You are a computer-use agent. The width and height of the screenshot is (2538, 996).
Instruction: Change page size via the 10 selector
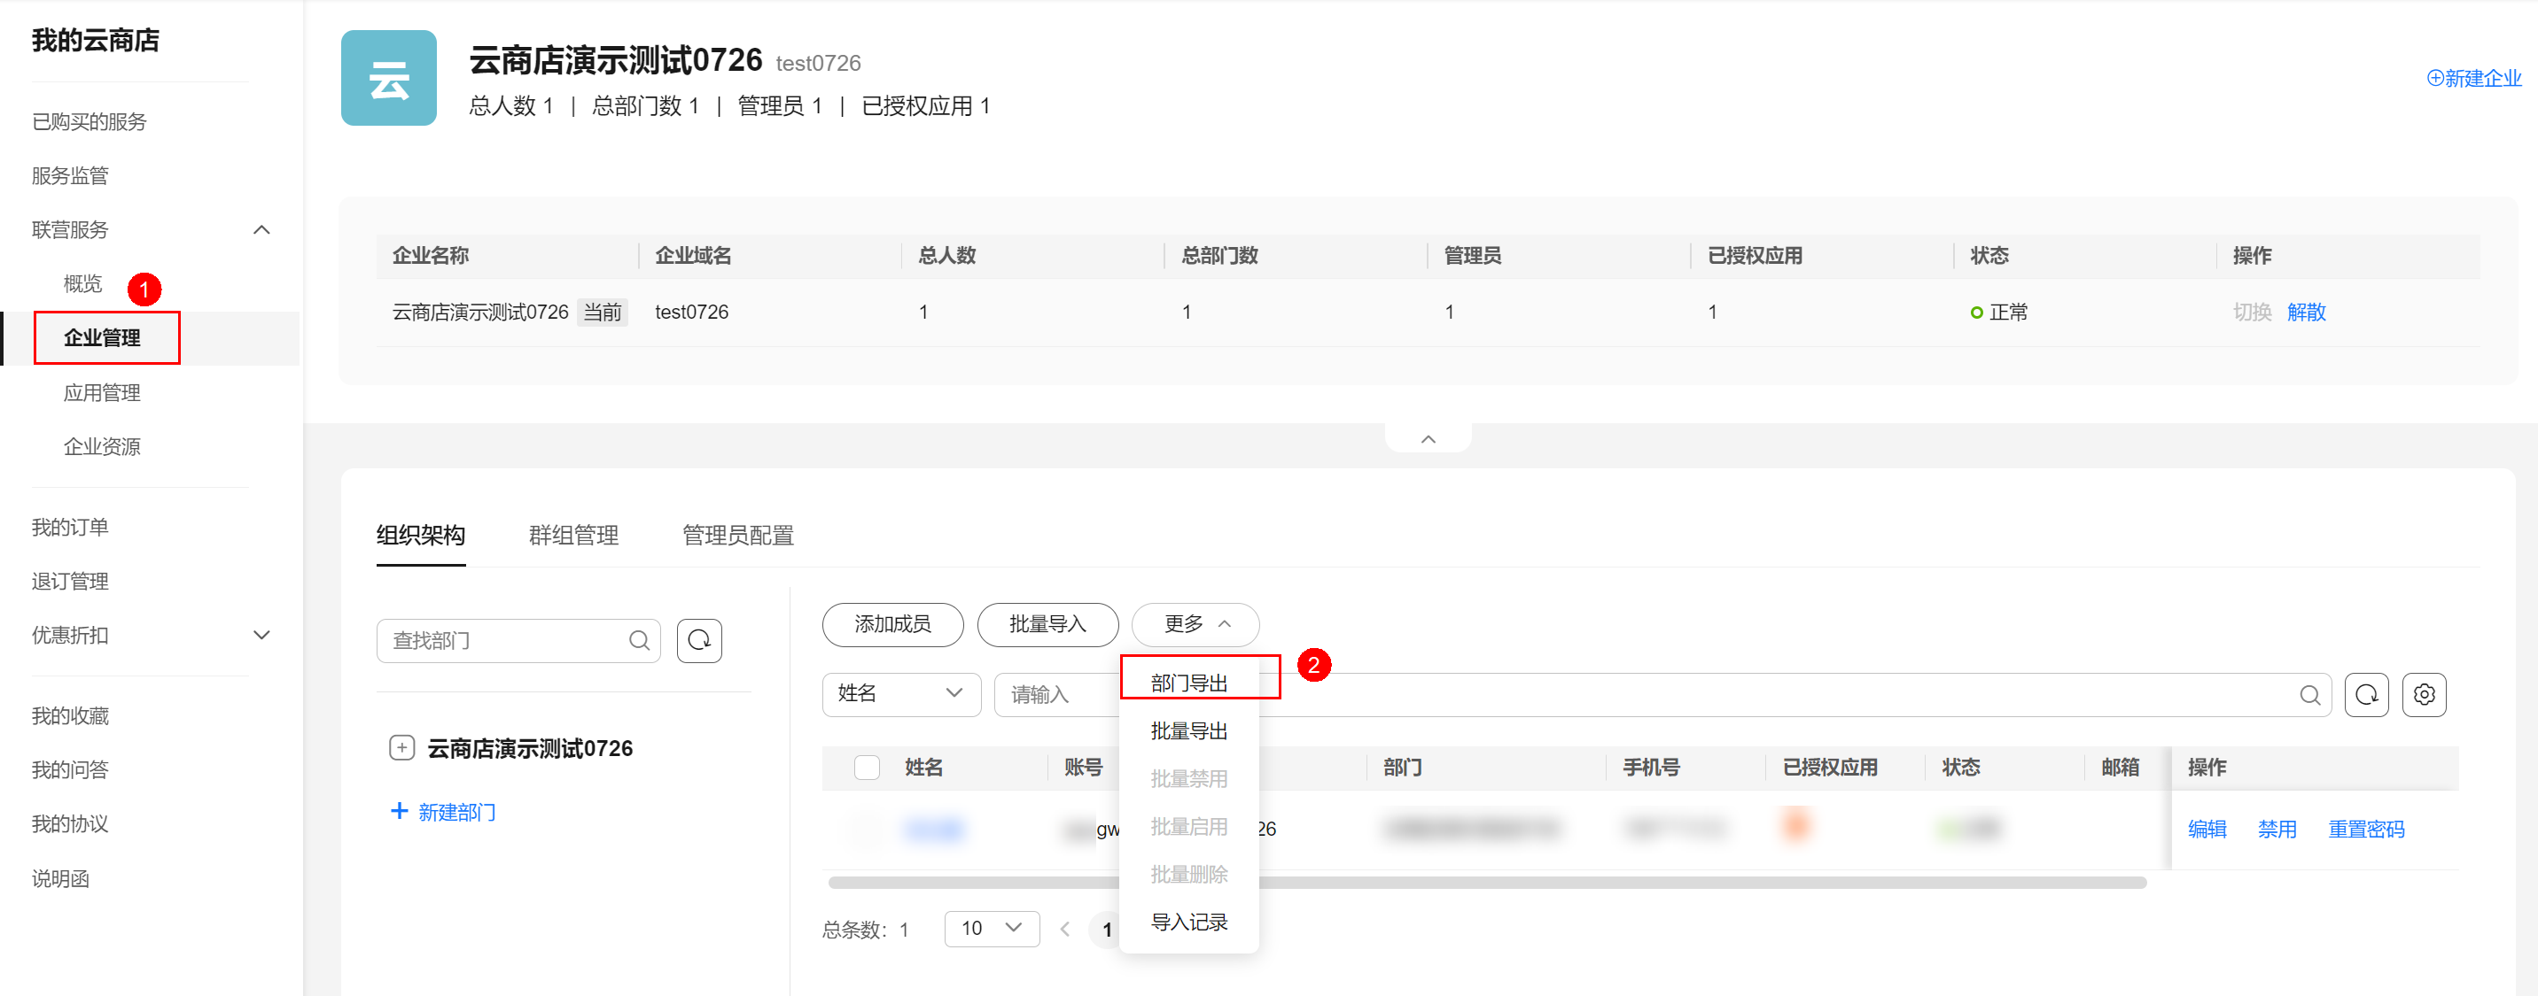tap(991, 928)
